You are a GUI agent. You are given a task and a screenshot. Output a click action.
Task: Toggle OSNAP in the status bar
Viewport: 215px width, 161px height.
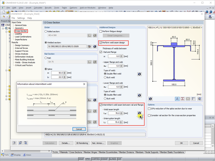tap(104, 159)
